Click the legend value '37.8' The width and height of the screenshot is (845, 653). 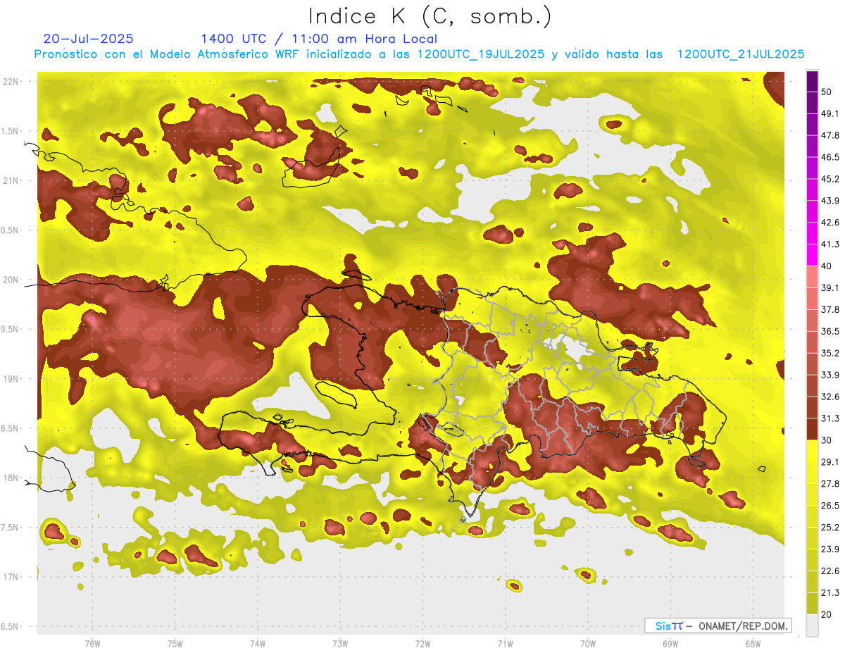[x=830, y=310]
